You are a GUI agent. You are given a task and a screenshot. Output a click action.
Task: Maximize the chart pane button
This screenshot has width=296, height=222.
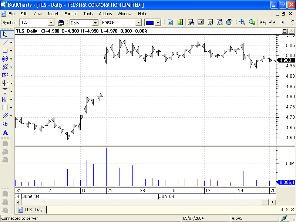pos(285,31)
